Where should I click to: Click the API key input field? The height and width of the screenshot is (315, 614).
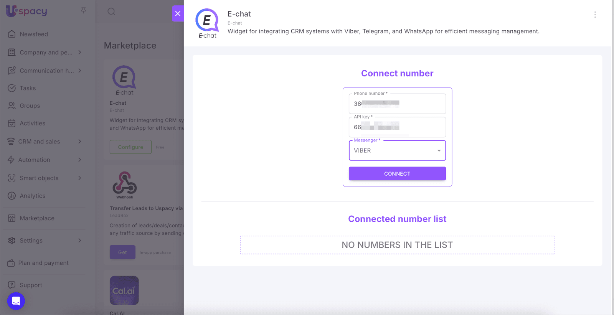point(397,127)
